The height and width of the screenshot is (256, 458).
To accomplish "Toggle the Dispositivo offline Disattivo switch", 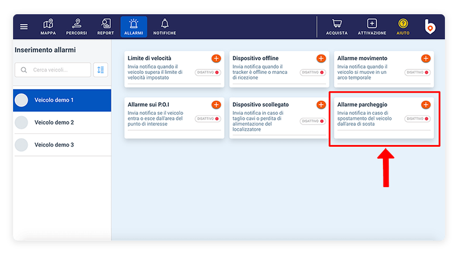I will (313, 73).
